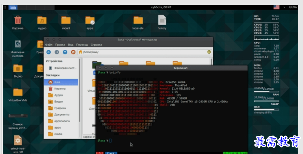The width and height of the screenshot is (303, 154).
Task: Click the ILUXA user label in panel
Action: 293,7
